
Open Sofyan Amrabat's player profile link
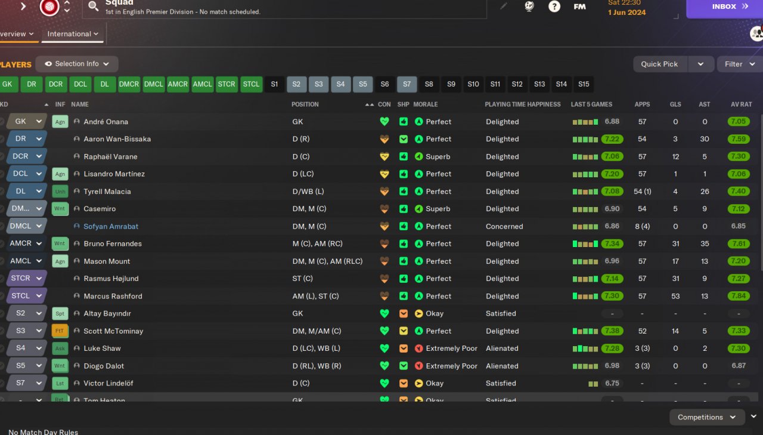(x=111, y=226)
